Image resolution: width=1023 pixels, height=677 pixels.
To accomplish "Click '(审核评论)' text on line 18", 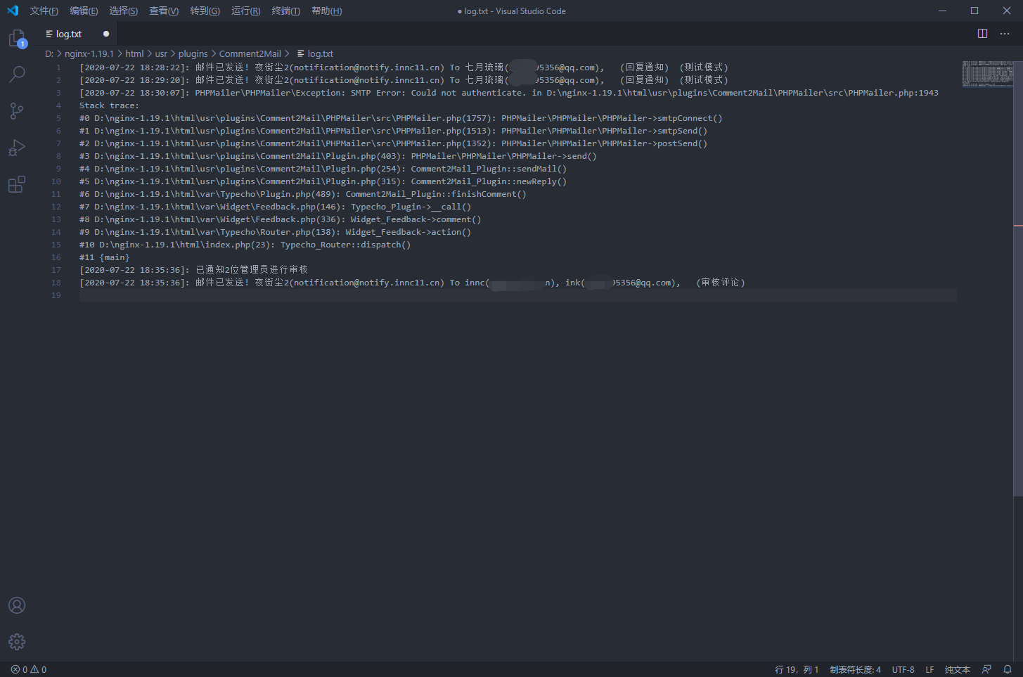I will [x=721, y=283].
